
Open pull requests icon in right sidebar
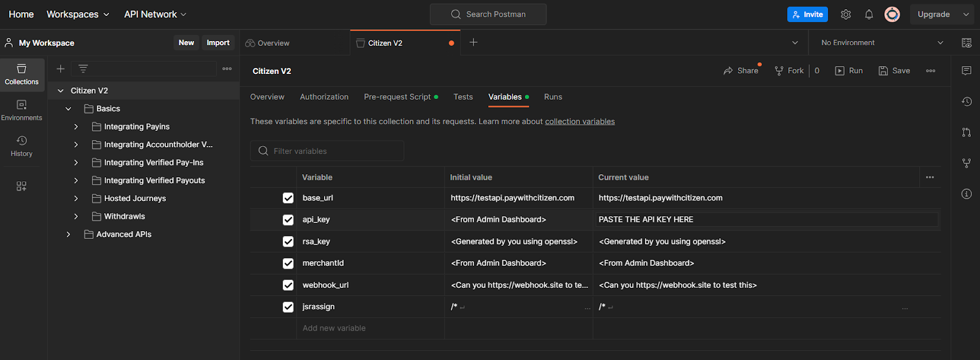pyautogui.click(x=967, y=132)
